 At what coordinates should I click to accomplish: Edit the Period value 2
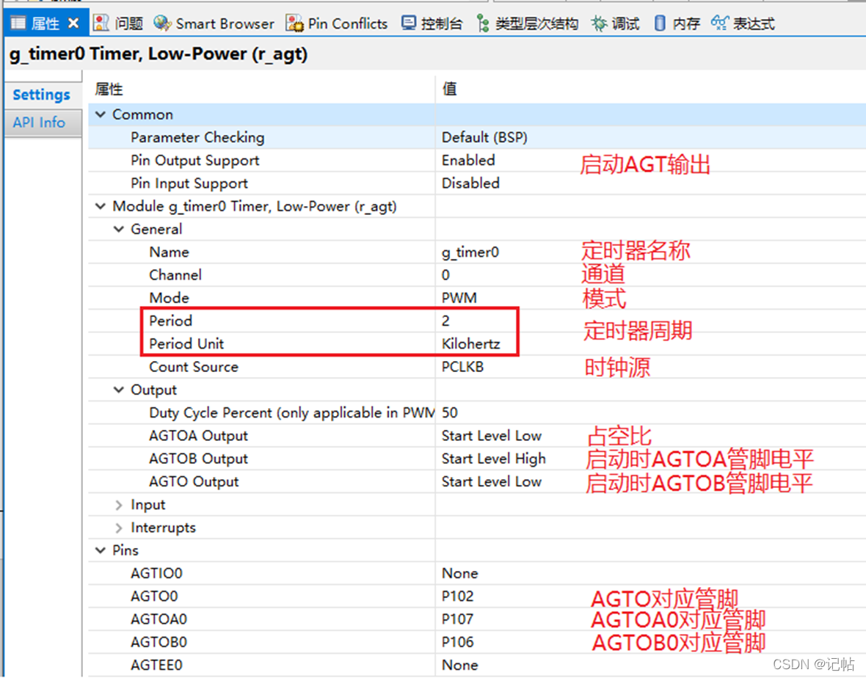[x=445, y=321]
